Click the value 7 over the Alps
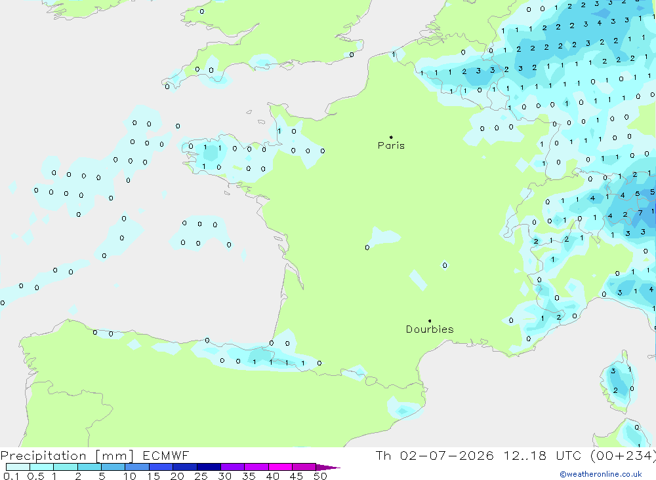This screenshot has width=656, height=480. 640,213
